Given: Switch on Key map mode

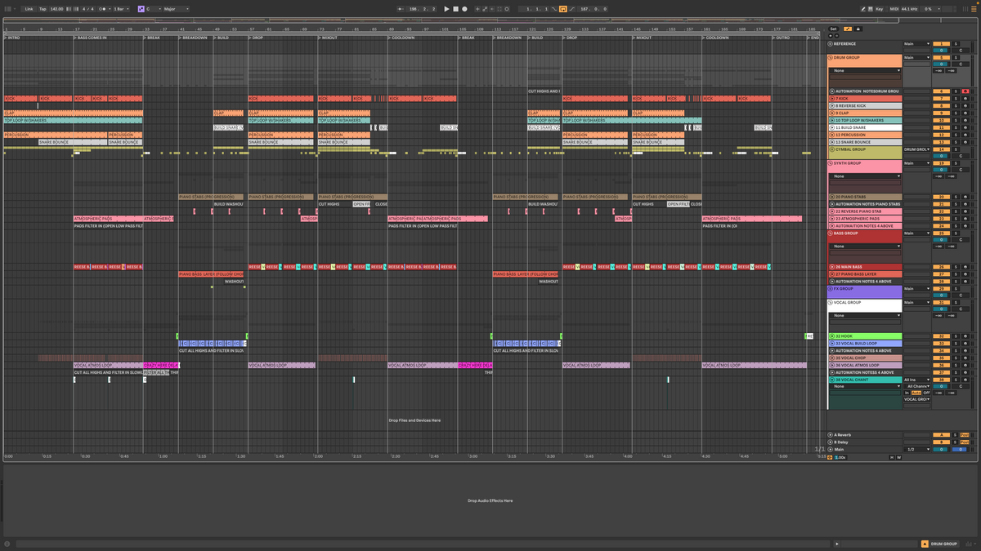Looking at the screenshot, I should [880, 8].
